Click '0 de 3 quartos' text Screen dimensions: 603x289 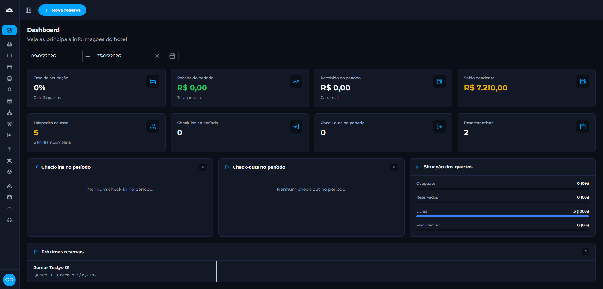(47, 98)
